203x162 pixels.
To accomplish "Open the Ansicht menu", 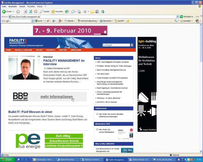I will 22,7.
